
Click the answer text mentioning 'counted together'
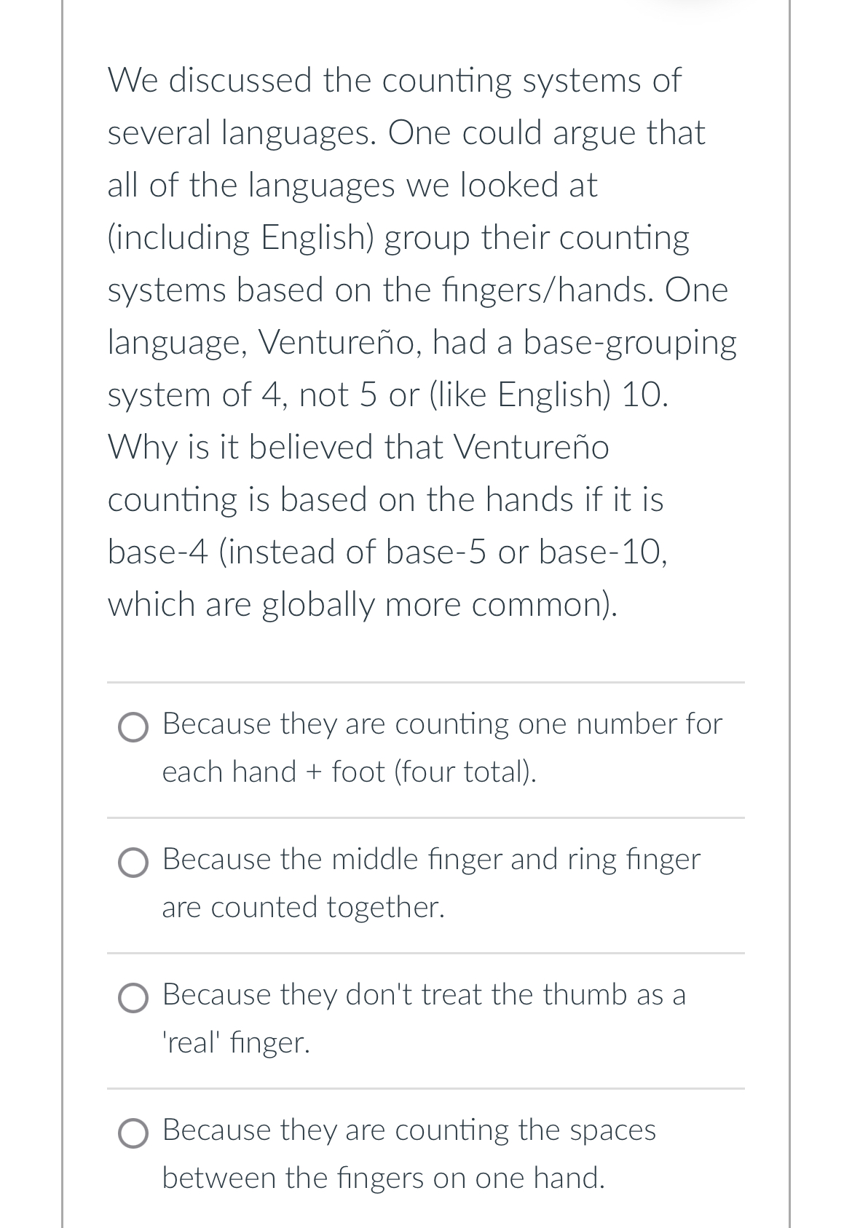tap(303, 906)
